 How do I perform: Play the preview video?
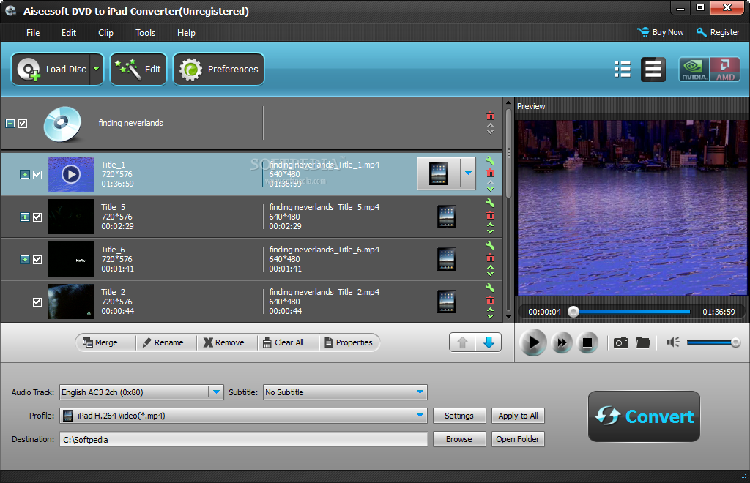[x=533, y=342]
